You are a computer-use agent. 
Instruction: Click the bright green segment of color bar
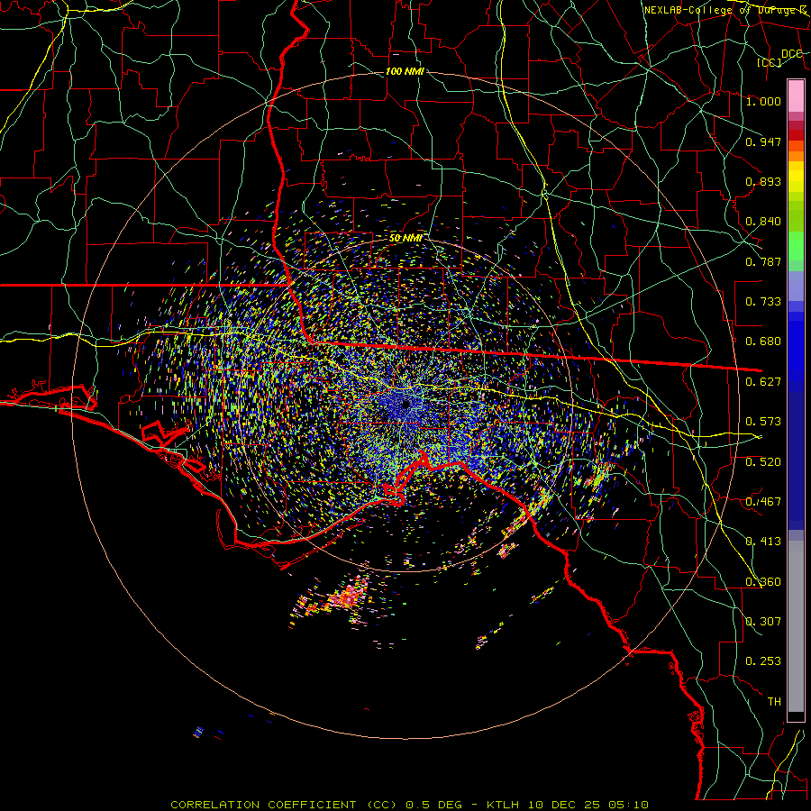tap(796, 247)
